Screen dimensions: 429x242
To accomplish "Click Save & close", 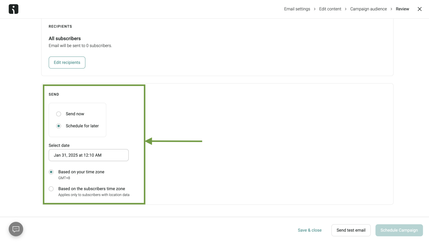I will pyautogui.click(x=309, y=230).
